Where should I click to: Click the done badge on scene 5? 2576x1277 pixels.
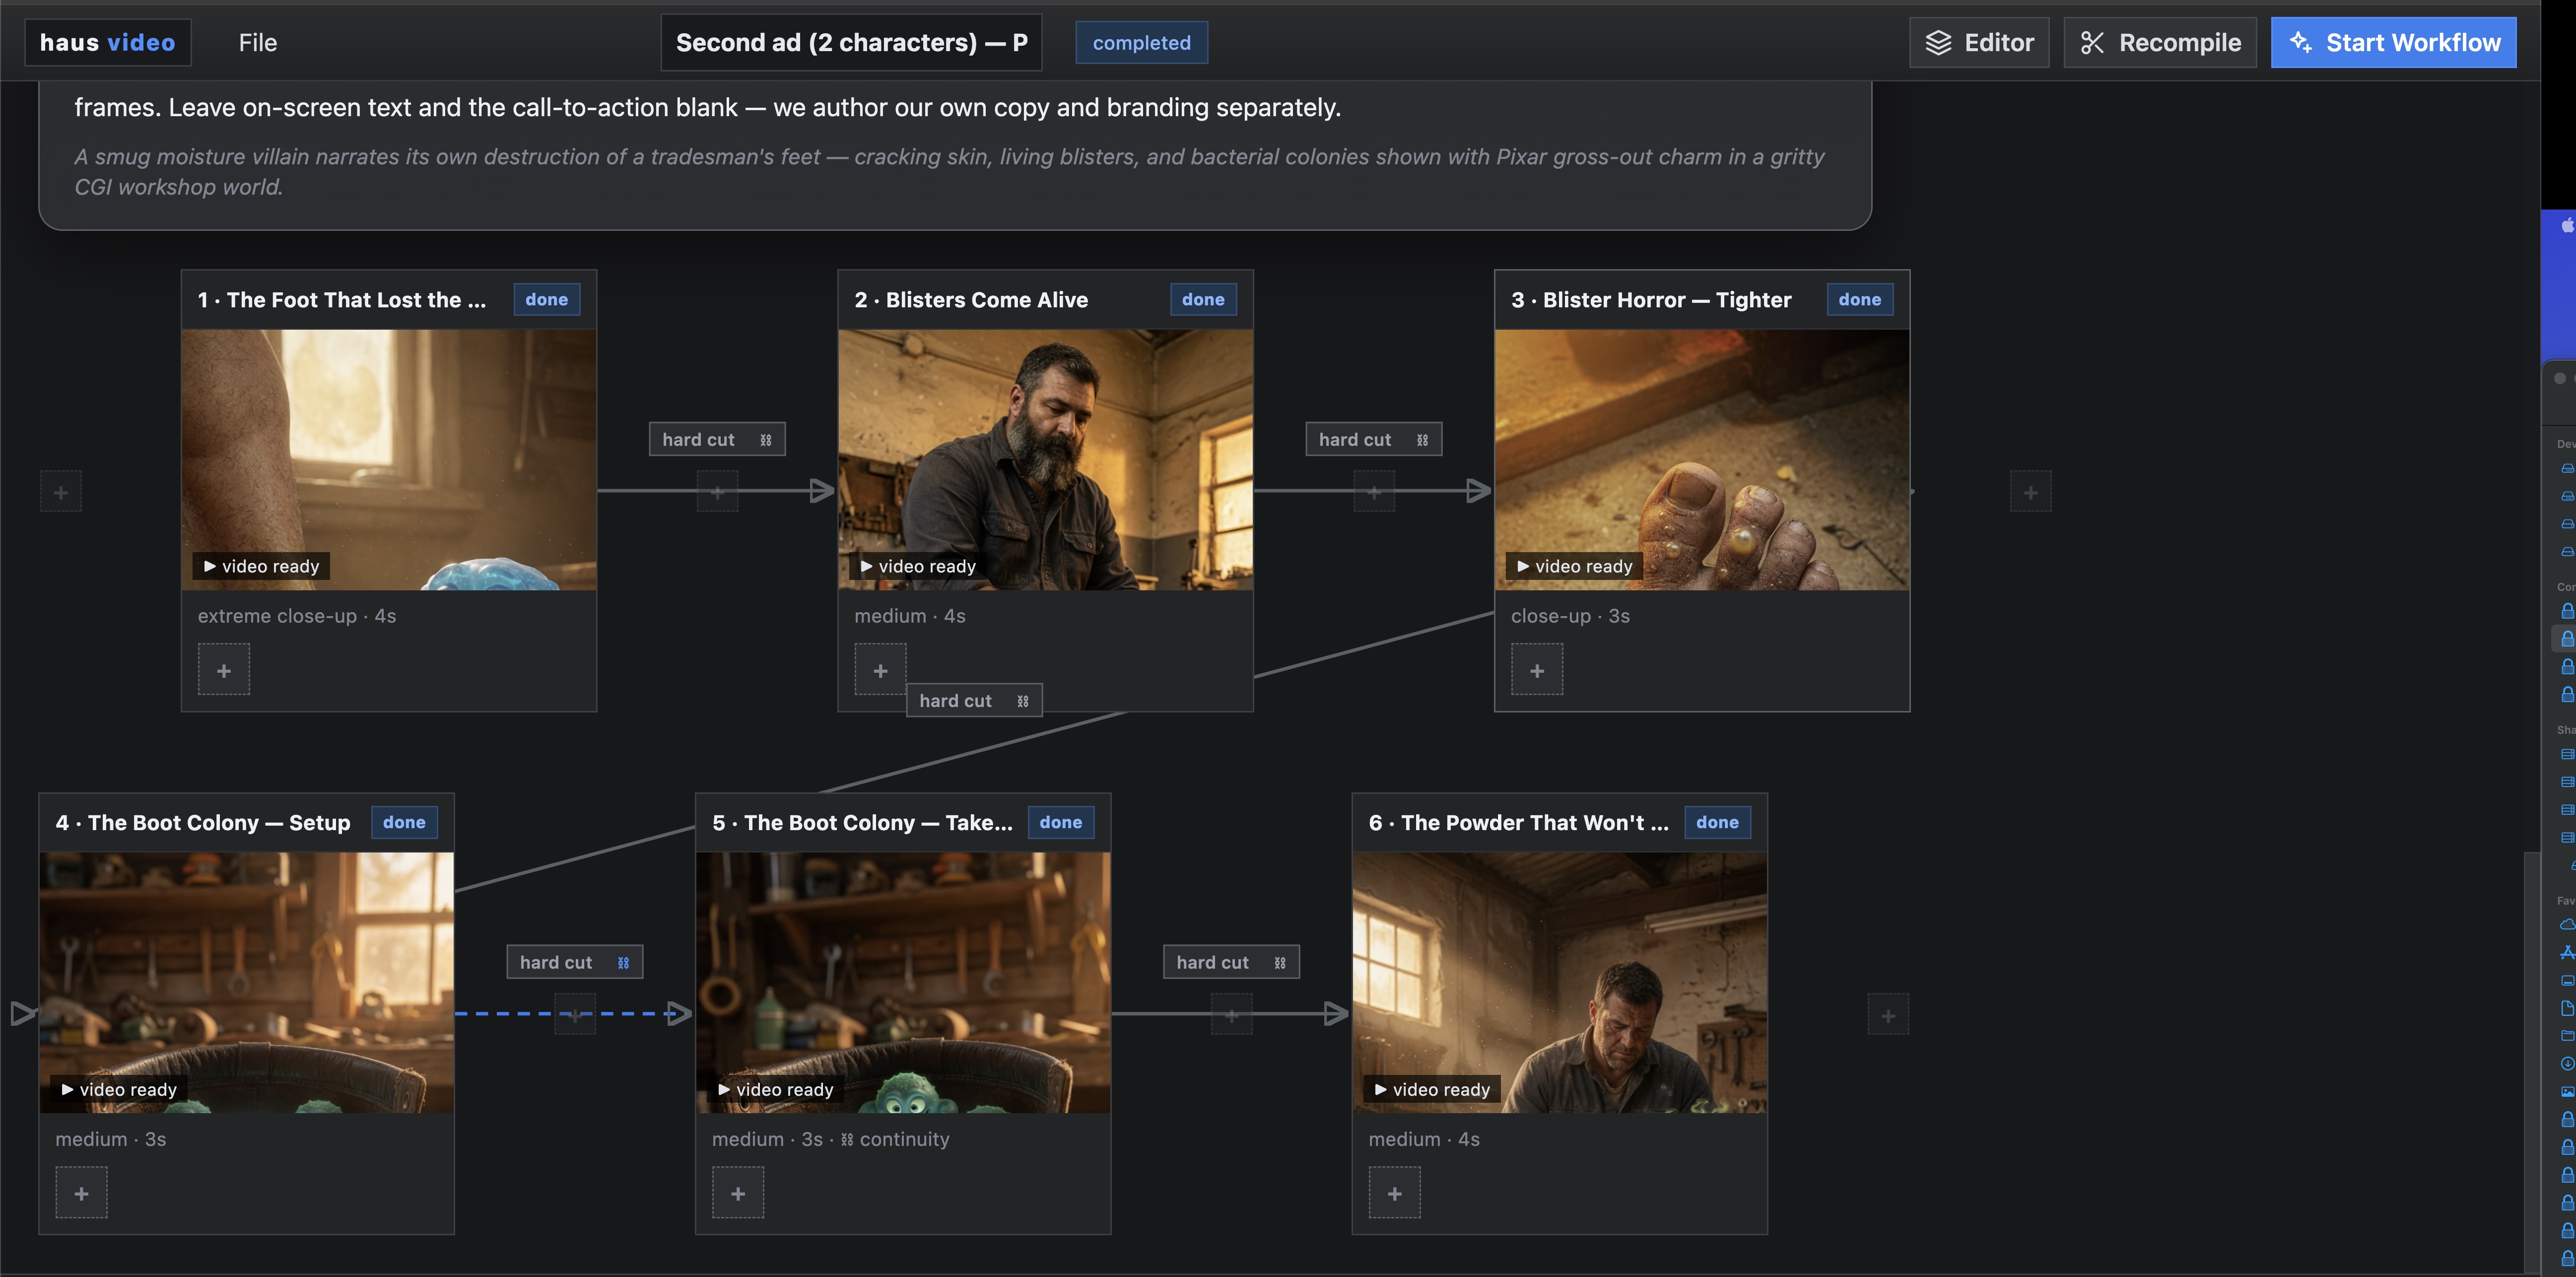1061,822
